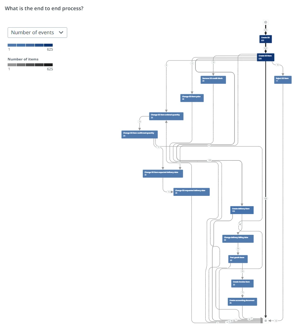This screenshot has height=324, width=307.
Task: Select Change SO item ordered quantity node
Action: 166,116
